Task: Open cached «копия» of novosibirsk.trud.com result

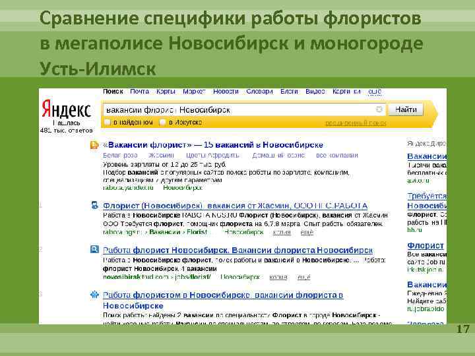Action: click(x=278, y=277)
